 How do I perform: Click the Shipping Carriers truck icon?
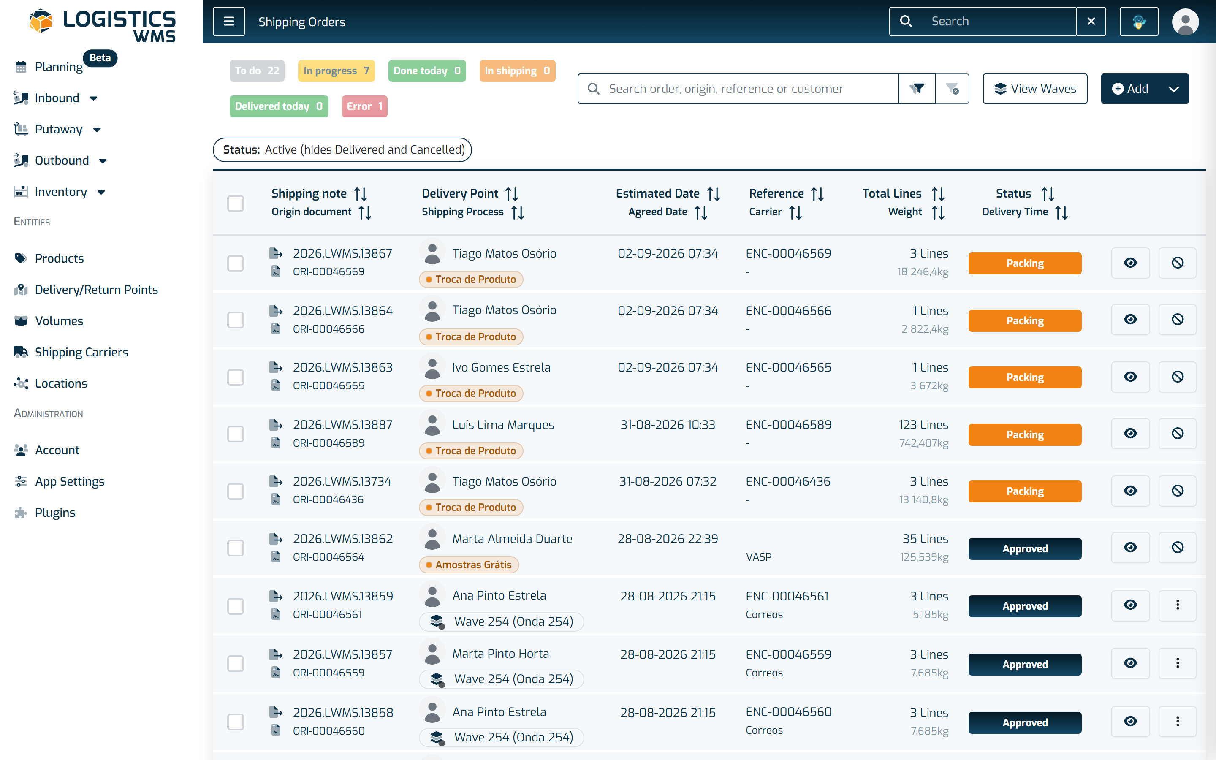(x=21, y=352)
